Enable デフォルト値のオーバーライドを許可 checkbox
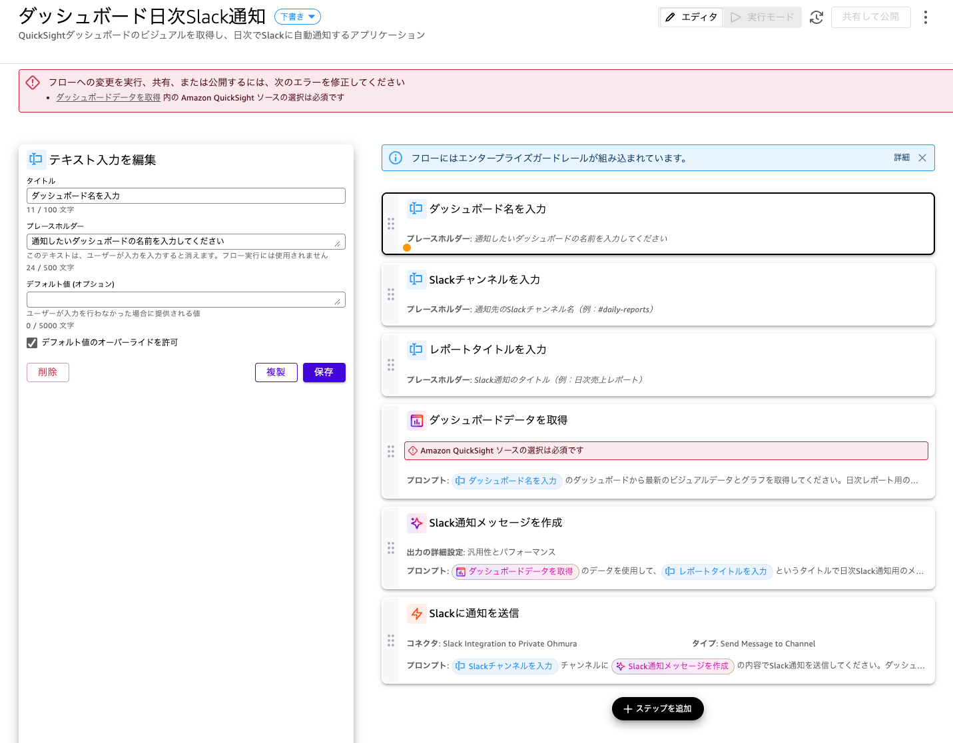The height and width of the screenshot is (743, 953). tap(31, 342)
